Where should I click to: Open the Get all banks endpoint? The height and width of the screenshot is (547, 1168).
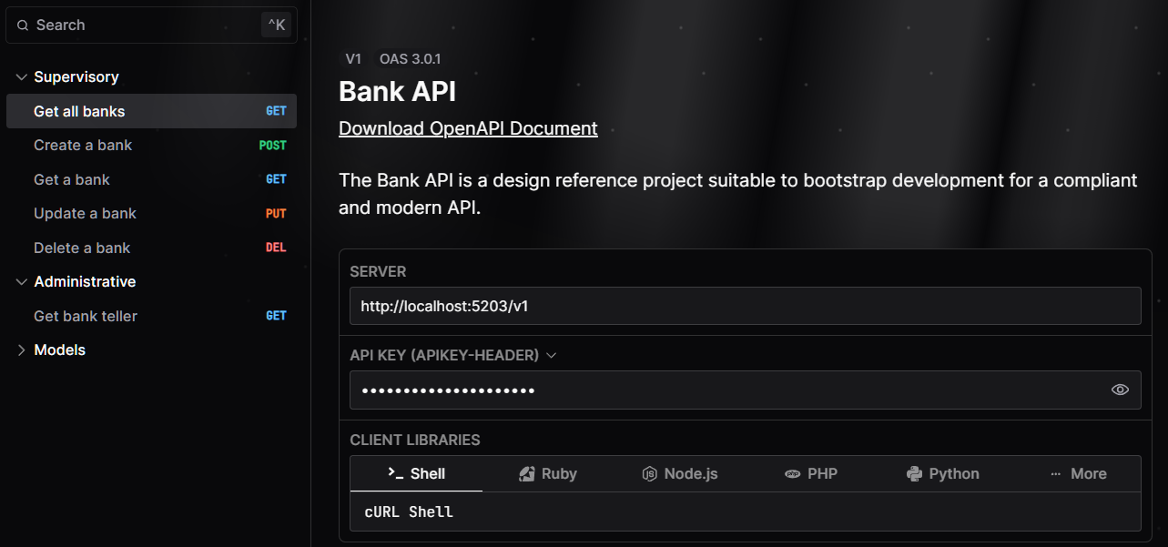coord(151,111)
